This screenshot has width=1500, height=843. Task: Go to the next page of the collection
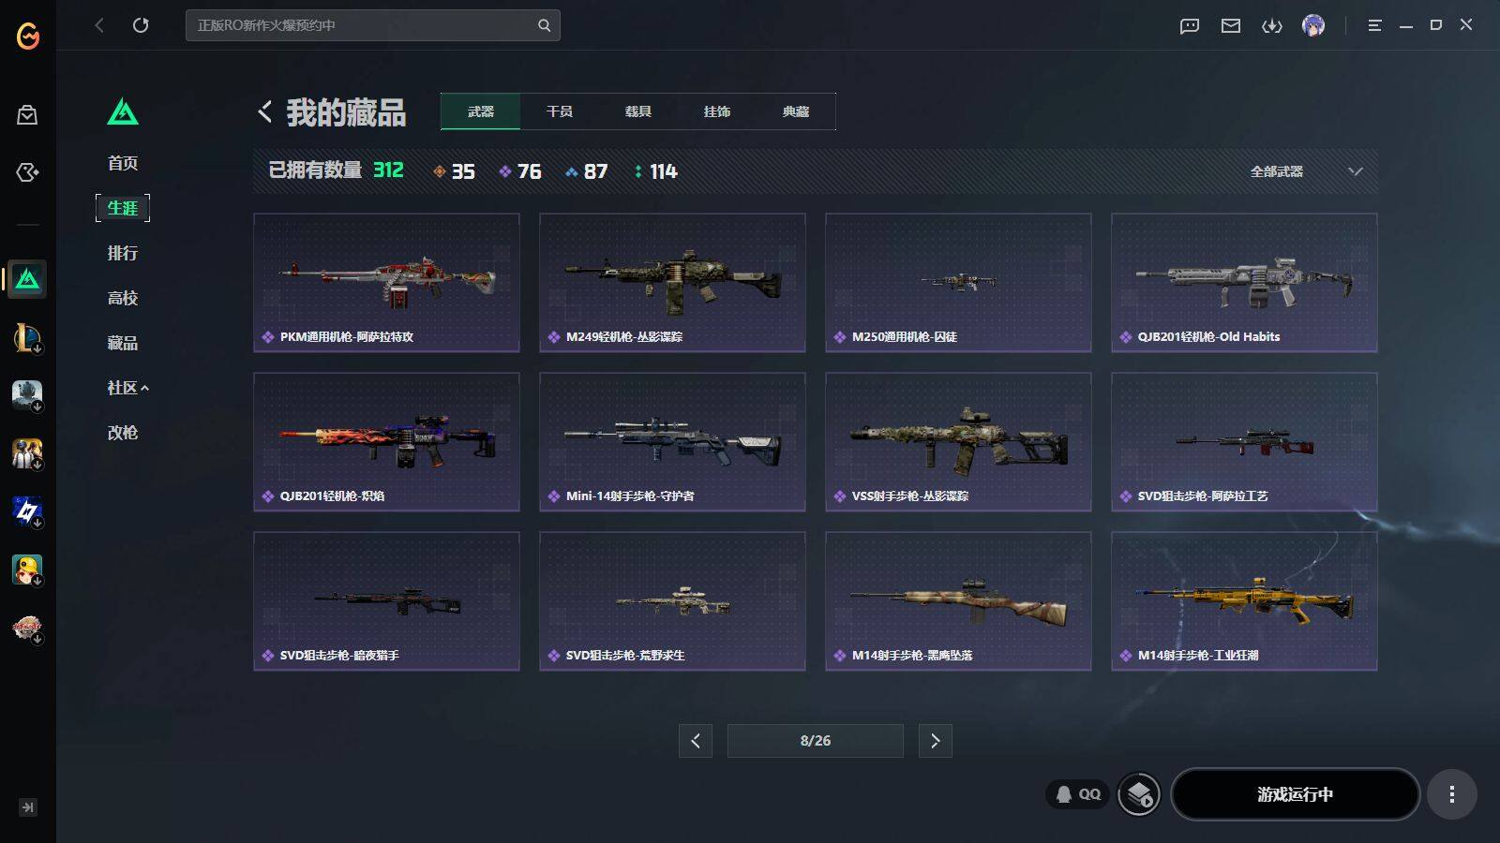pos(936,741)
